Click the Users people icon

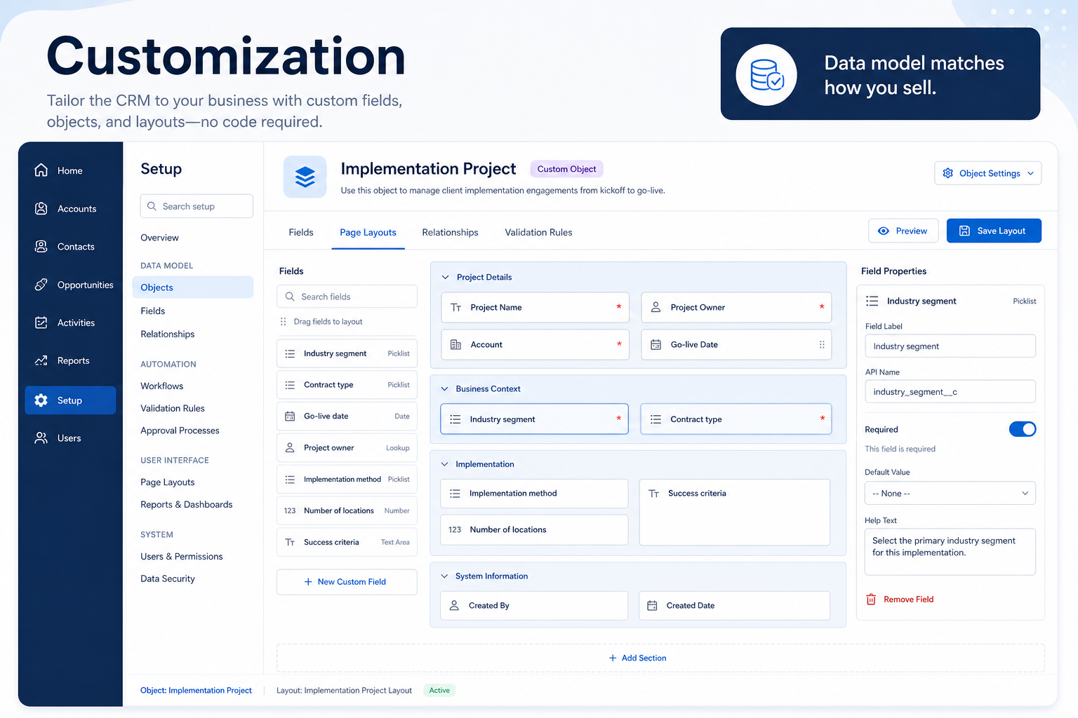pyautogui.click(x=41, y=438)
